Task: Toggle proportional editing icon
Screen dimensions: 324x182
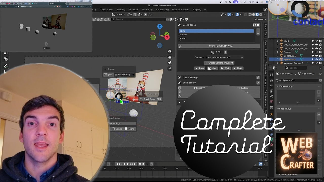Action: [x=146, y=14]
